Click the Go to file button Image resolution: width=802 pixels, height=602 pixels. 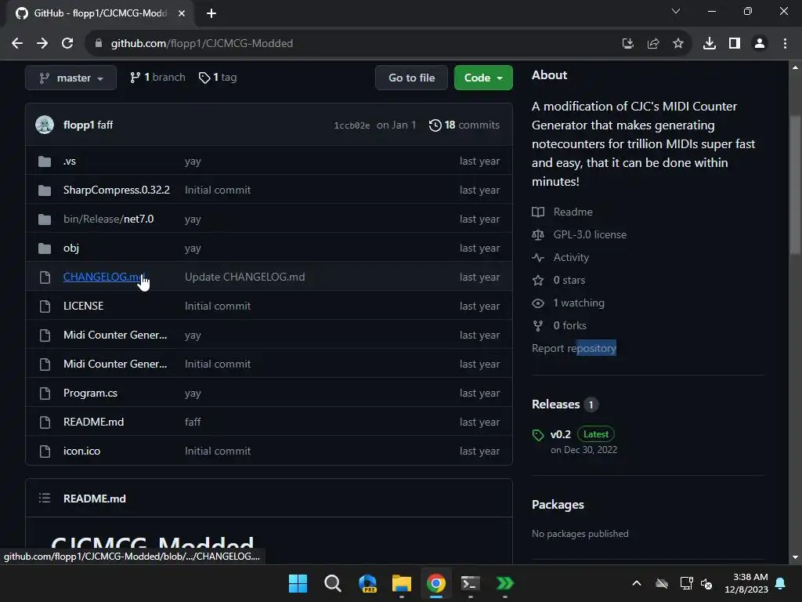click(x=411, y=78)
